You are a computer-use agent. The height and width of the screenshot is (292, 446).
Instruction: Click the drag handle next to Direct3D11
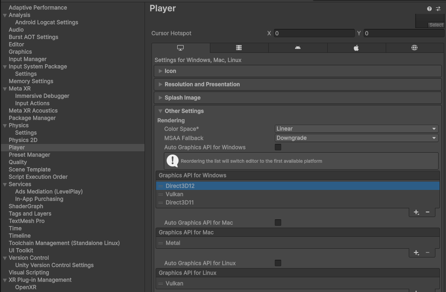click(161, 202)
